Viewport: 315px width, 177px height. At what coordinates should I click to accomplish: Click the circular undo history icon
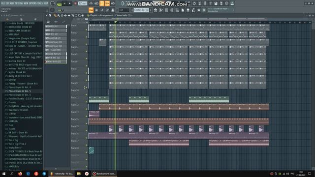pyautogui.click(x=194, y=3)
